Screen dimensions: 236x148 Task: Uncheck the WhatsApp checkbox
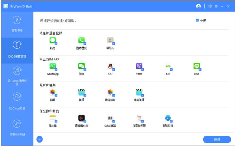point(56,69)
